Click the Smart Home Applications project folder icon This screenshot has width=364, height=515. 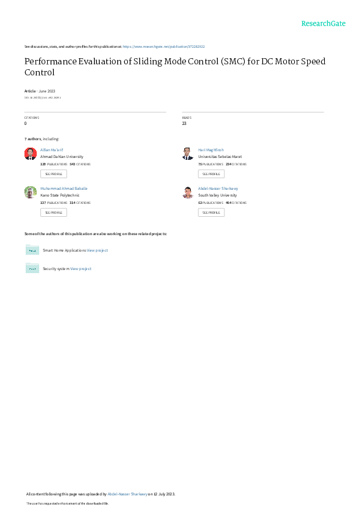[32, 250]
